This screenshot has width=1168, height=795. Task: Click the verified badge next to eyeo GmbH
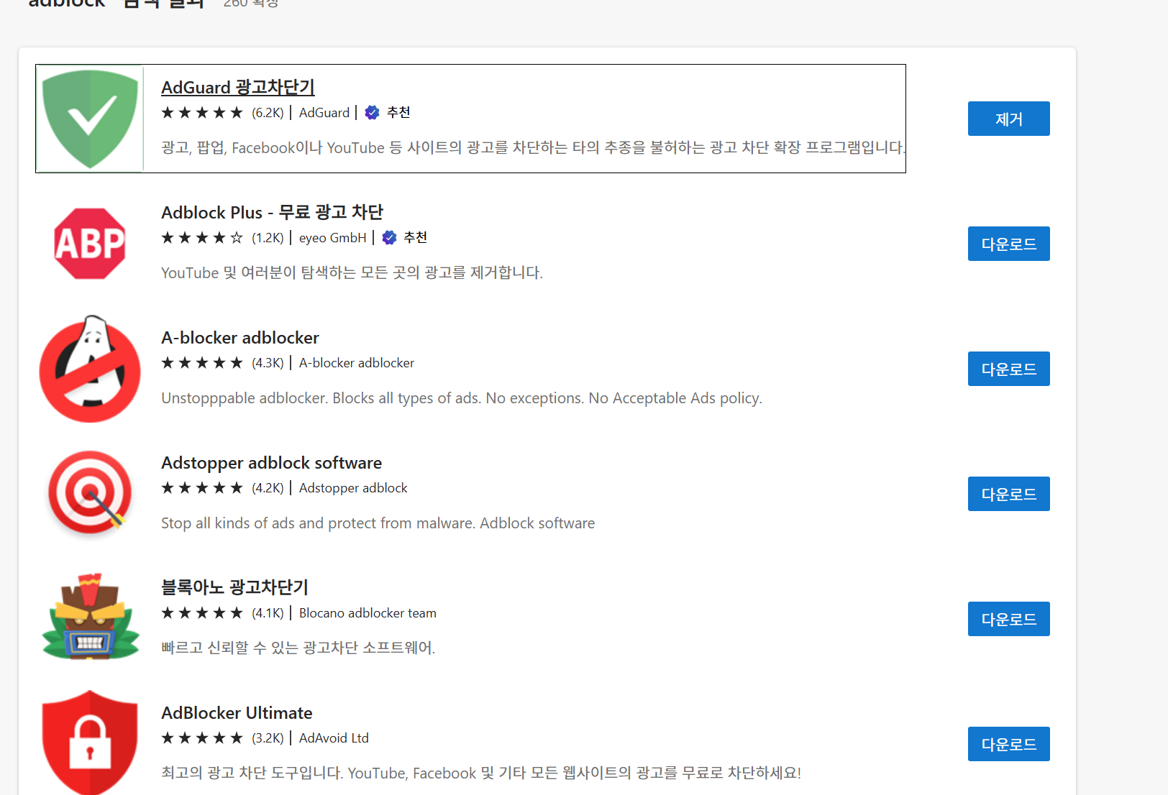(x=389, y=238)
